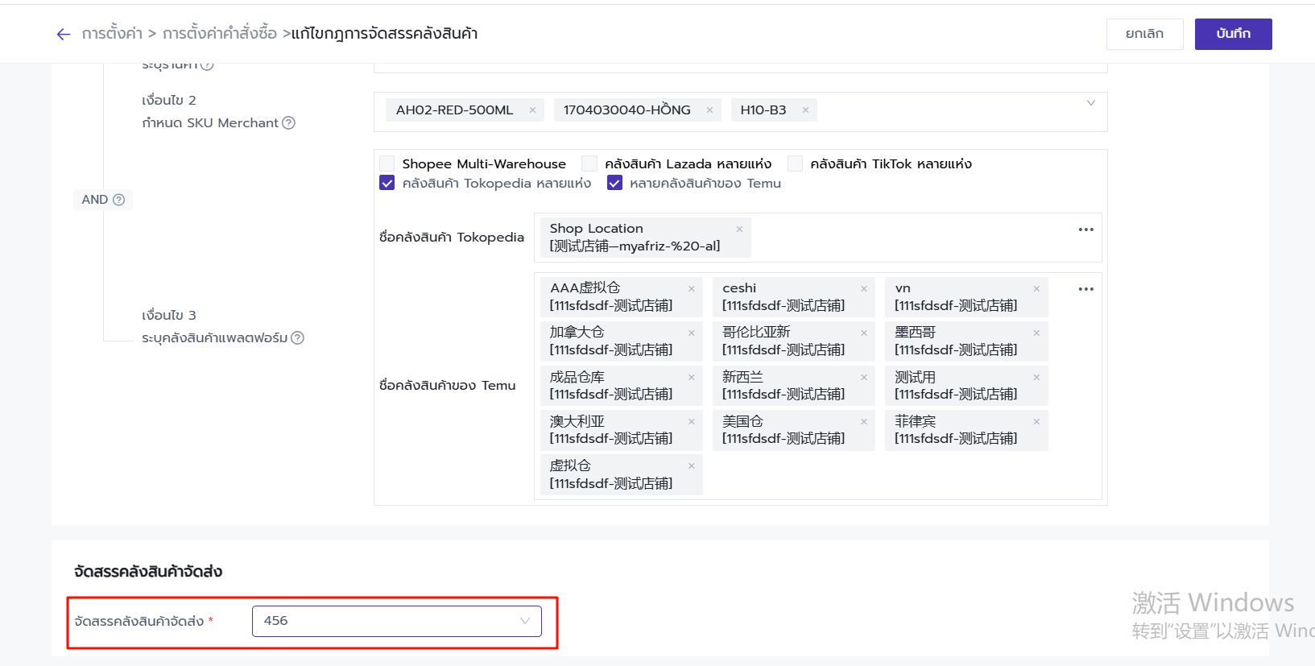The width and height of the screenshot is (1315, 666).
Task: Enable the Shopee Multi-Warehouse checkbox
Action: pos(387,164)
